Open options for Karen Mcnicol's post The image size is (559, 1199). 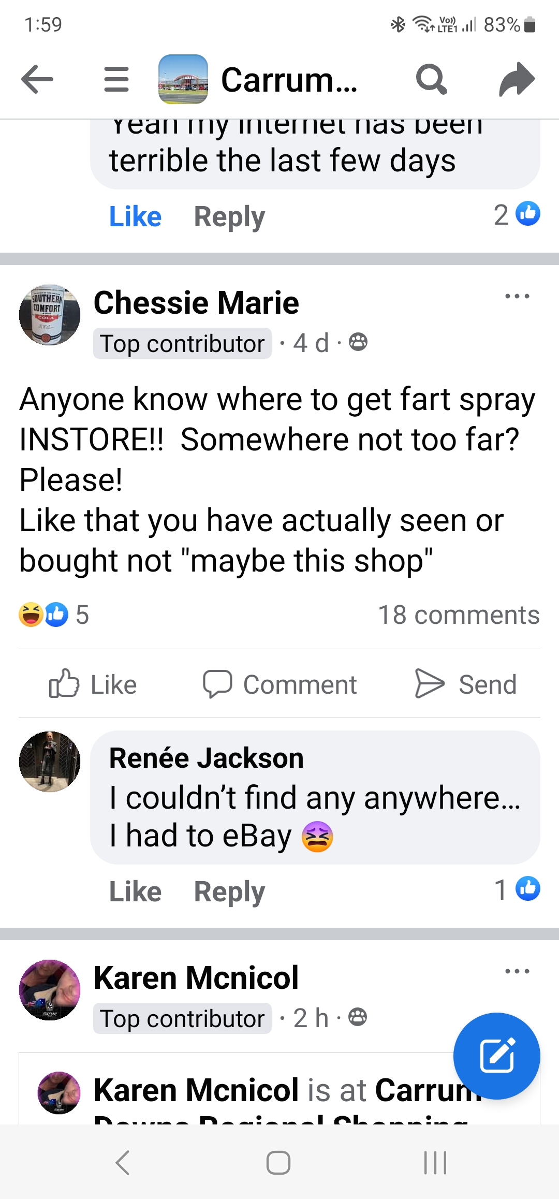point(517,971)
